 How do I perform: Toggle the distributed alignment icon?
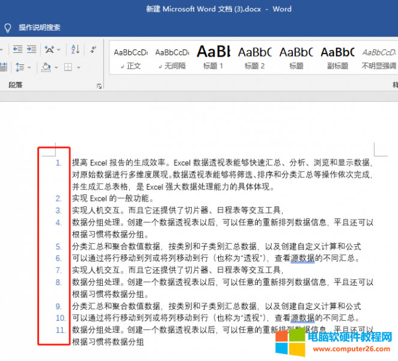3,67
